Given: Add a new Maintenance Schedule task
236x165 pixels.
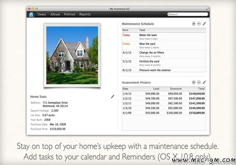Looking at the screenshot, I should click(x=194, y=24).
